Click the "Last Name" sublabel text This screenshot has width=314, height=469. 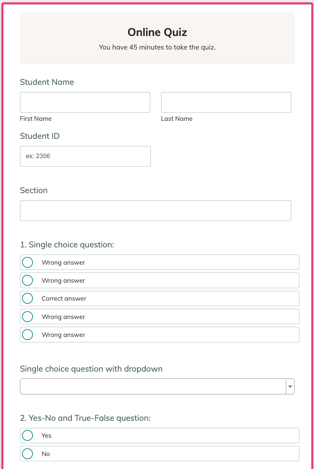pos(177,119)
